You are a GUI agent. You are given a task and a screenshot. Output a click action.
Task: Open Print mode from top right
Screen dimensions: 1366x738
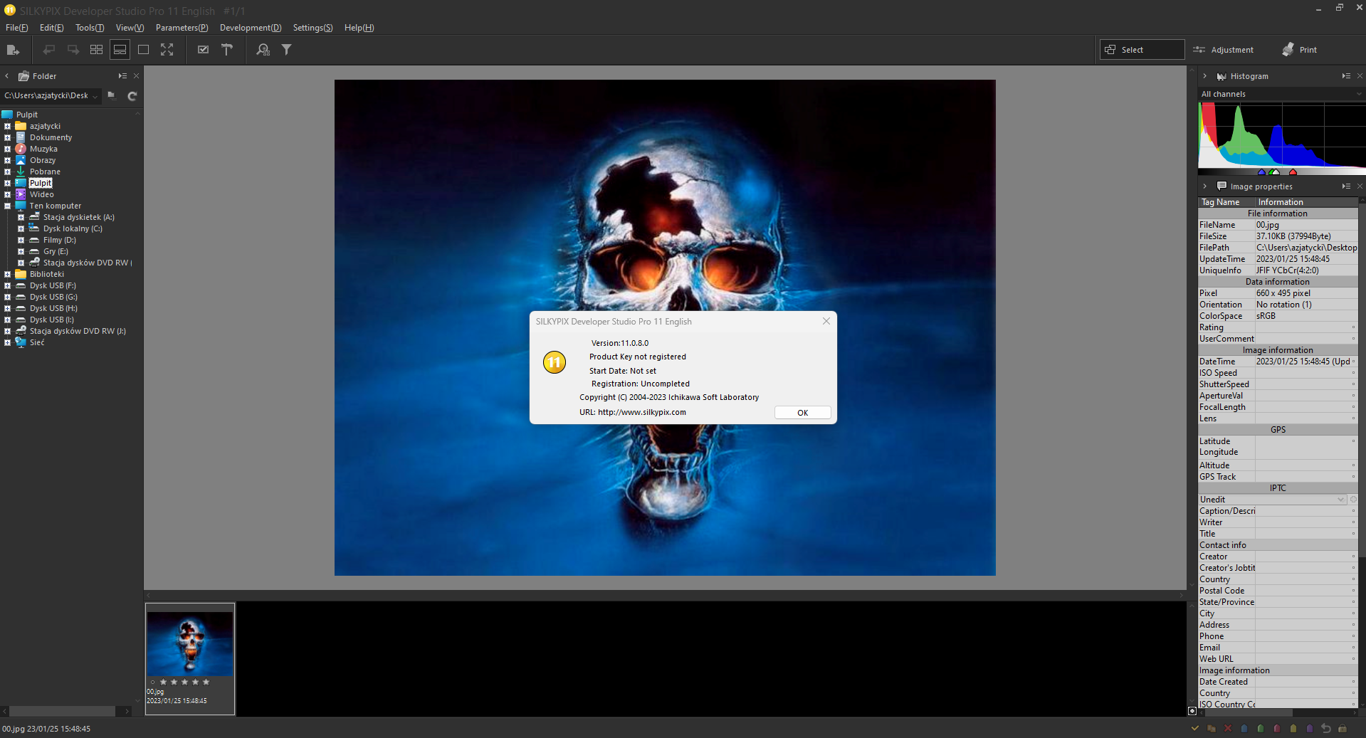pos(1299,50)
